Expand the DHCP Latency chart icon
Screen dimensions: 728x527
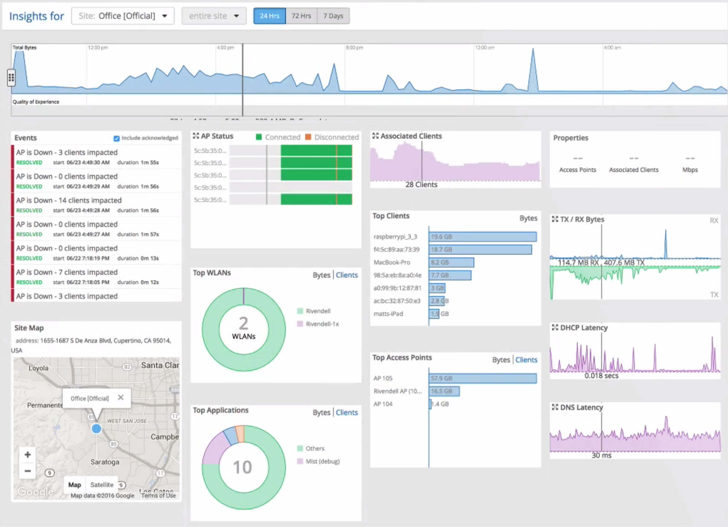[555, 327]
